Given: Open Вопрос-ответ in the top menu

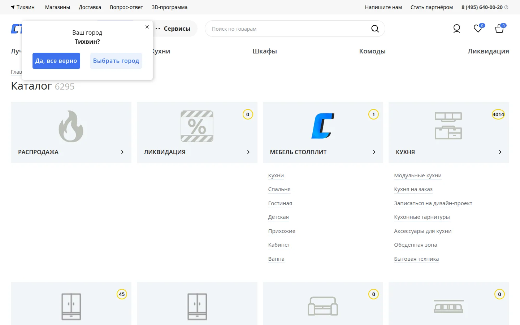Looking at the screenshot, I should (x=126, y=7).
